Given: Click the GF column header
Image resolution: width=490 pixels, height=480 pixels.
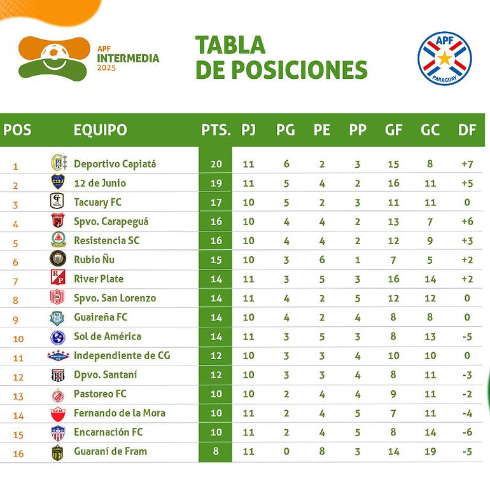Looking at the screenshot, I should [393, 130].
